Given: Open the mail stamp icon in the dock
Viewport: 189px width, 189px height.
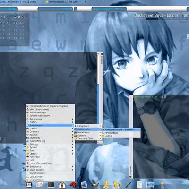Looking at the screenshot, I should [x=84, y=185].
